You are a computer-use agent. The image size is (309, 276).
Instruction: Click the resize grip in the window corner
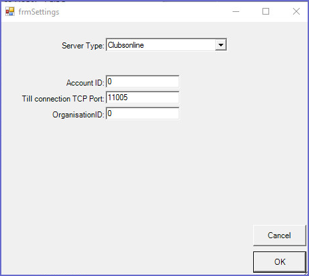[306, 273]
